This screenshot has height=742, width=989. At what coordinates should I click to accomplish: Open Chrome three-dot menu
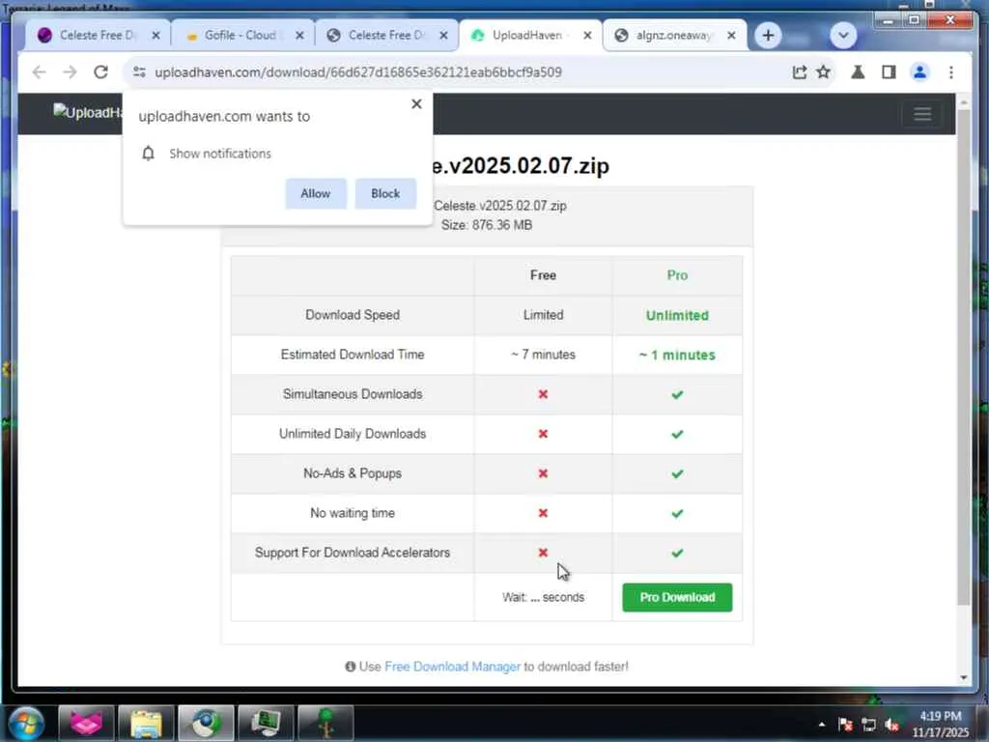951,71
